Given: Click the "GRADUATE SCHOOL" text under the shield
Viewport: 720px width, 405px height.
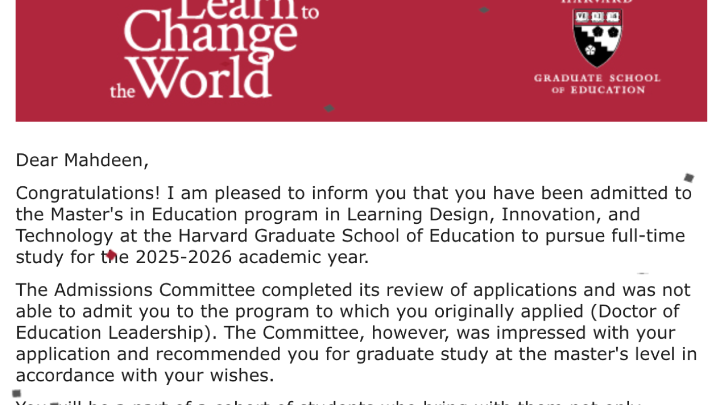Looking at the screenshot, I should pos(597,78).
